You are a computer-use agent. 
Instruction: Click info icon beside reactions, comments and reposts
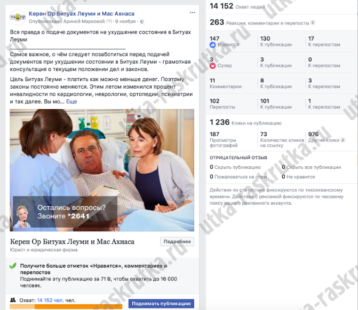[313, 22]
